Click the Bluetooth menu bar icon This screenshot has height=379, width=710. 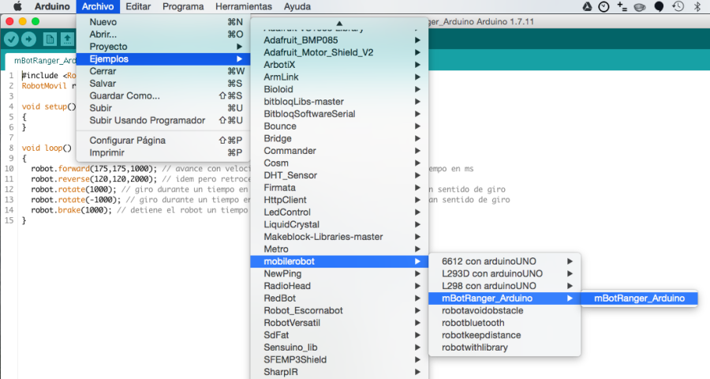pyautogui.click(x=697, y=6)
